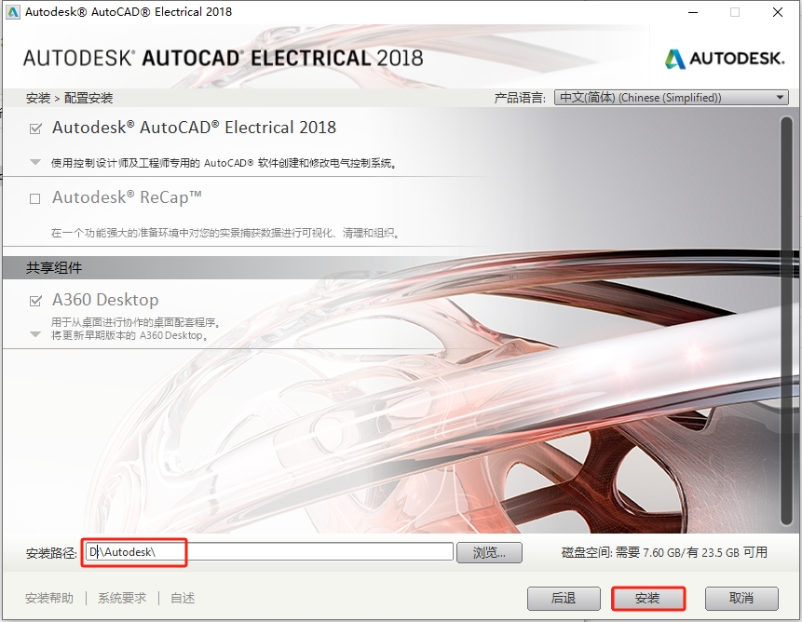Open the 安装帮助 link
This screenshot has height=622, width=802.
[49, 598]
